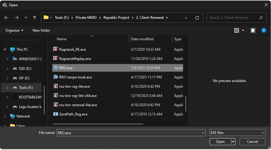Expand the Lagu buatan k drive node

point(7,107)
